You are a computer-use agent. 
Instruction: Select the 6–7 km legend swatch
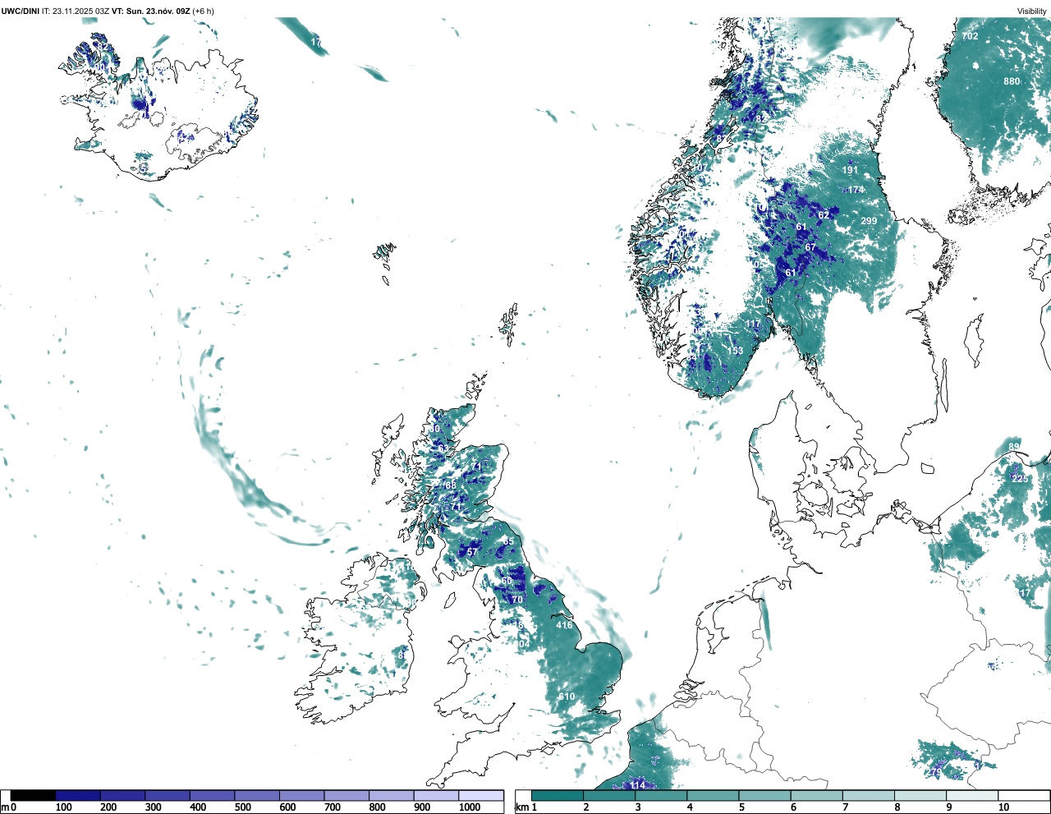click(x=817, y=795)
